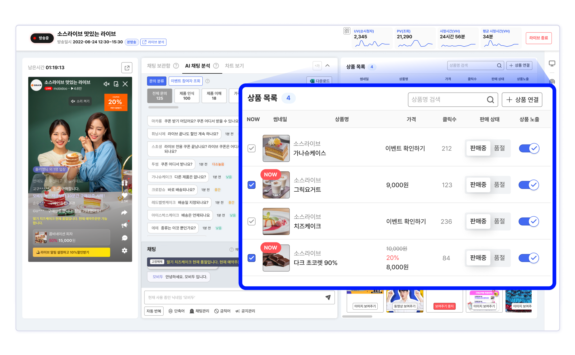Uncheck NOW box for 다크 초코렛 90%
This screenshot has height=355, width=575.
tap(251, 258)
